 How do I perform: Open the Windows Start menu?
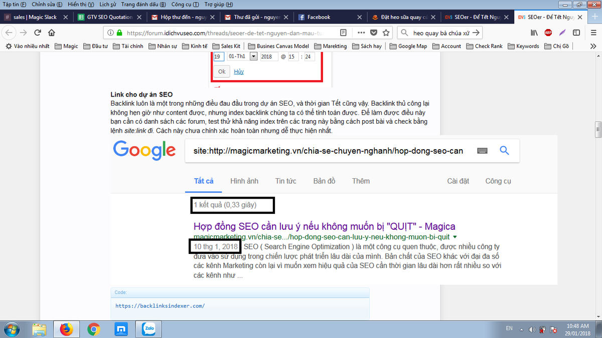click(x=11, y=329)
